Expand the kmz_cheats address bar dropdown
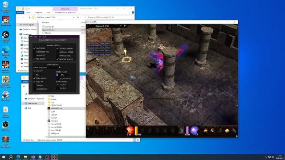 tap(73, 17)
